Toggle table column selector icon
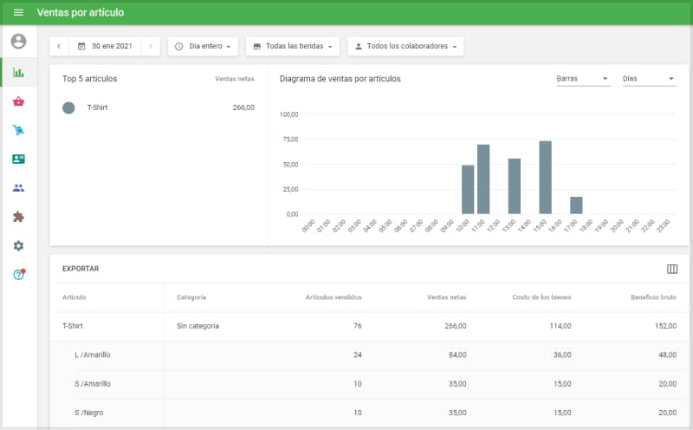This screenshot has width=693, height=430. [x=672, y=269]
